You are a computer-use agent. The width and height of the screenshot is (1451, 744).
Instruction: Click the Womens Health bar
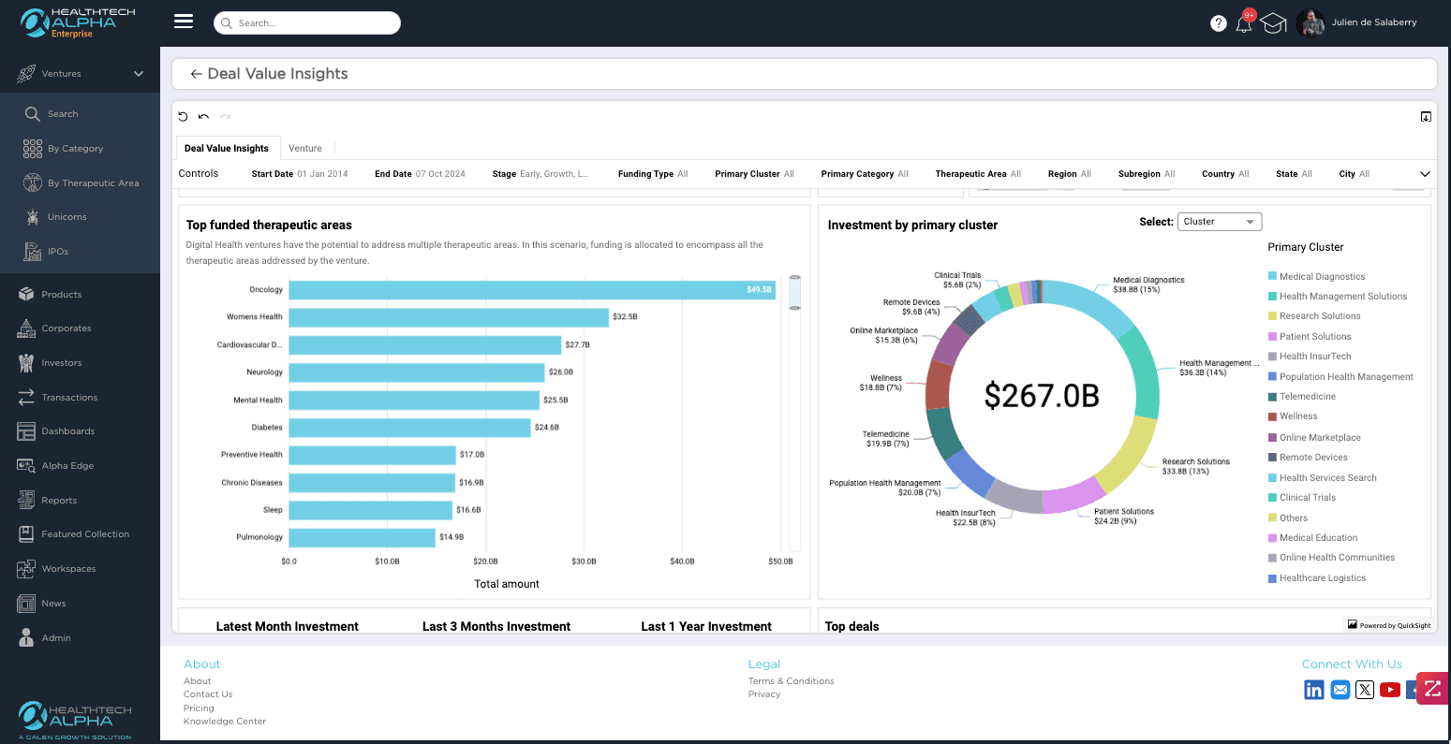(449, 317)
